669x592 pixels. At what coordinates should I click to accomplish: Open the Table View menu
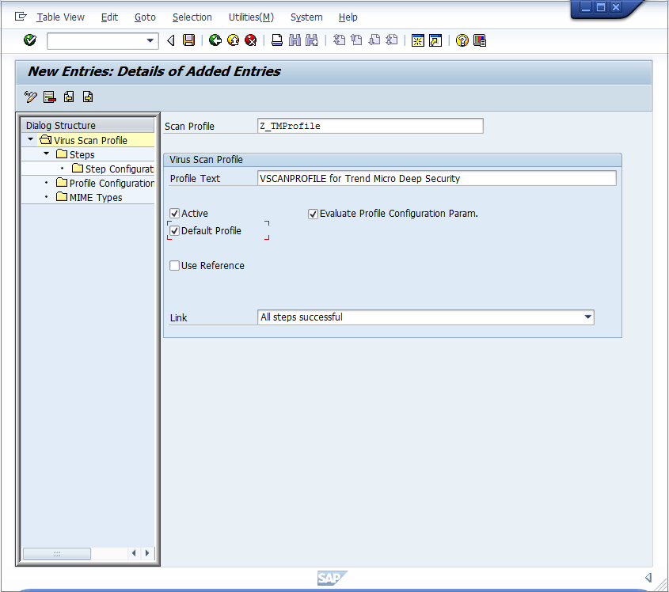click(60, 17)
